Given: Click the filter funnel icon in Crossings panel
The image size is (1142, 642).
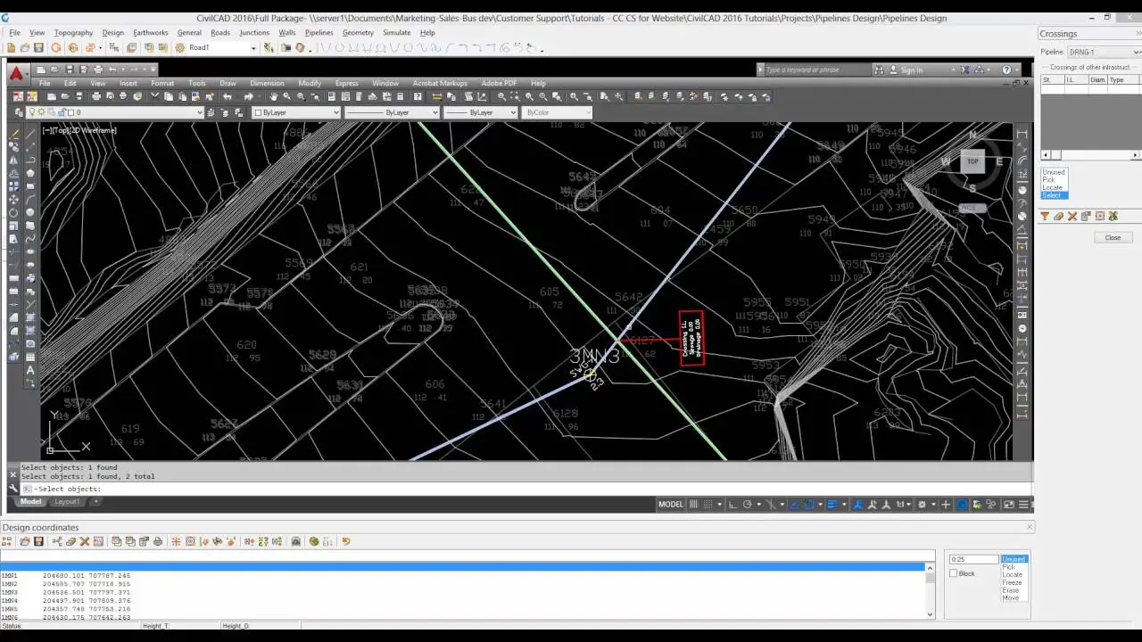Looking at the screenshot, I should pos(1045,216).
